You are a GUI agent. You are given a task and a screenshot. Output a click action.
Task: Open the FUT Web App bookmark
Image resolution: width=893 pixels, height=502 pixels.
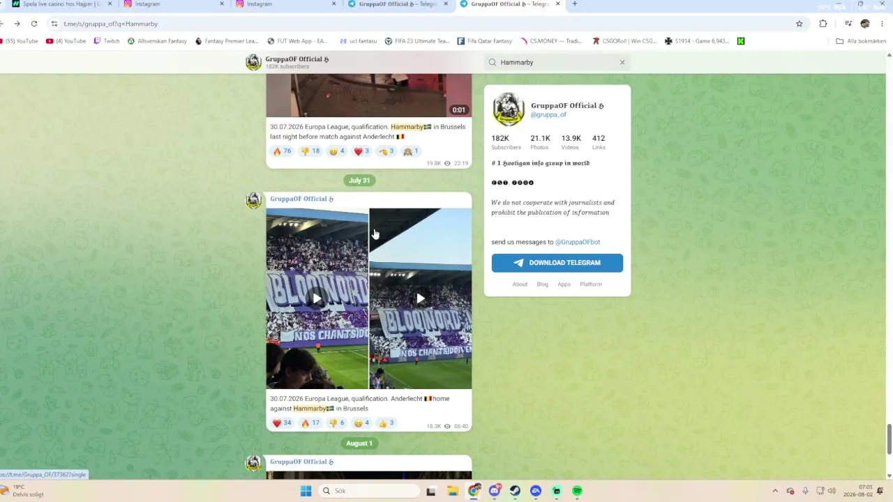(297, 41)
